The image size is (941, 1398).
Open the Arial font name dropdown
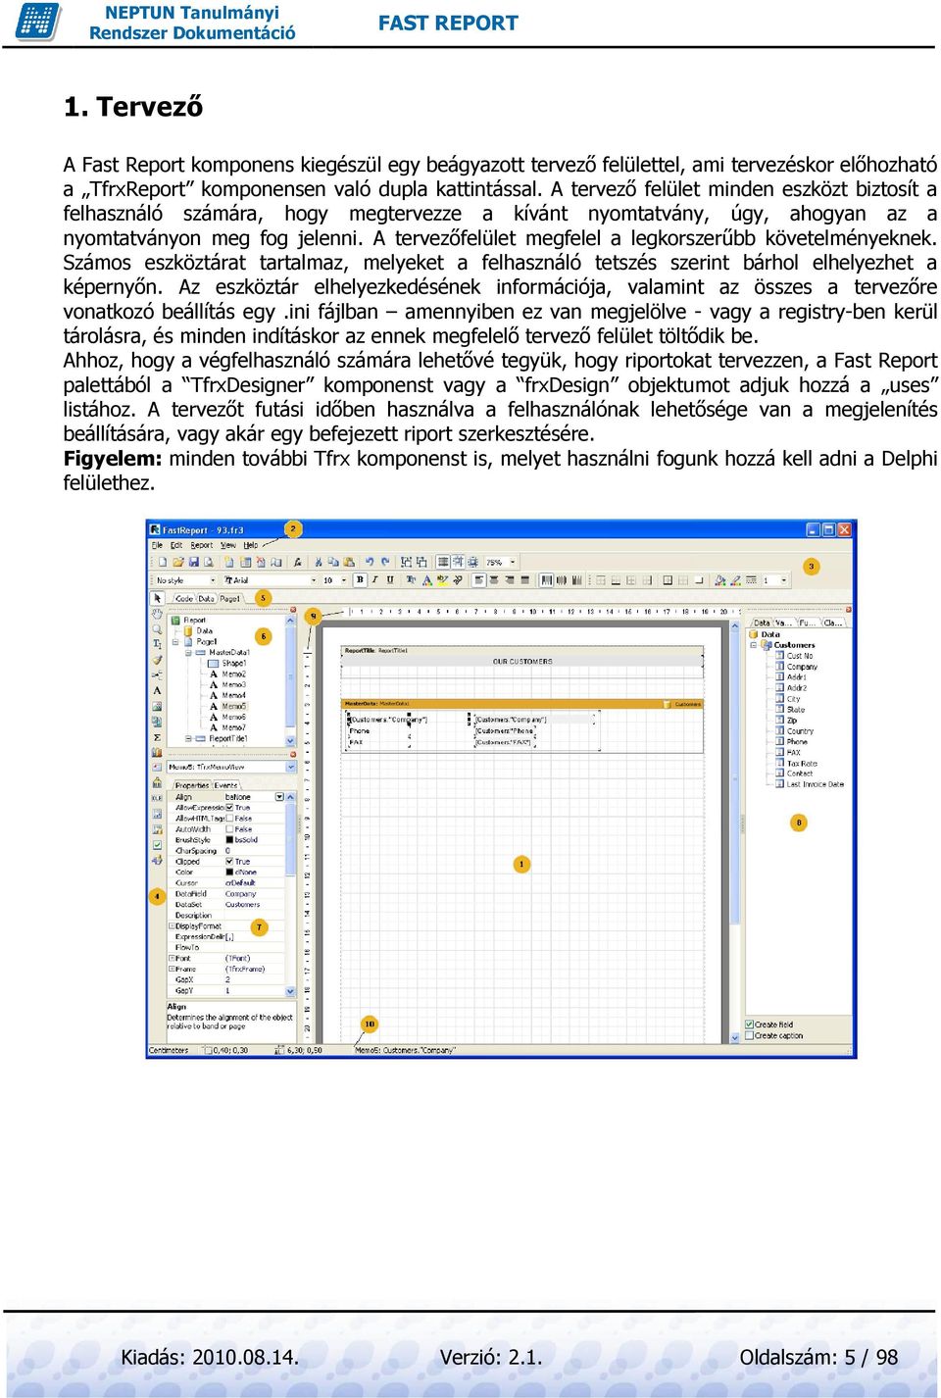tap(314, 580)
